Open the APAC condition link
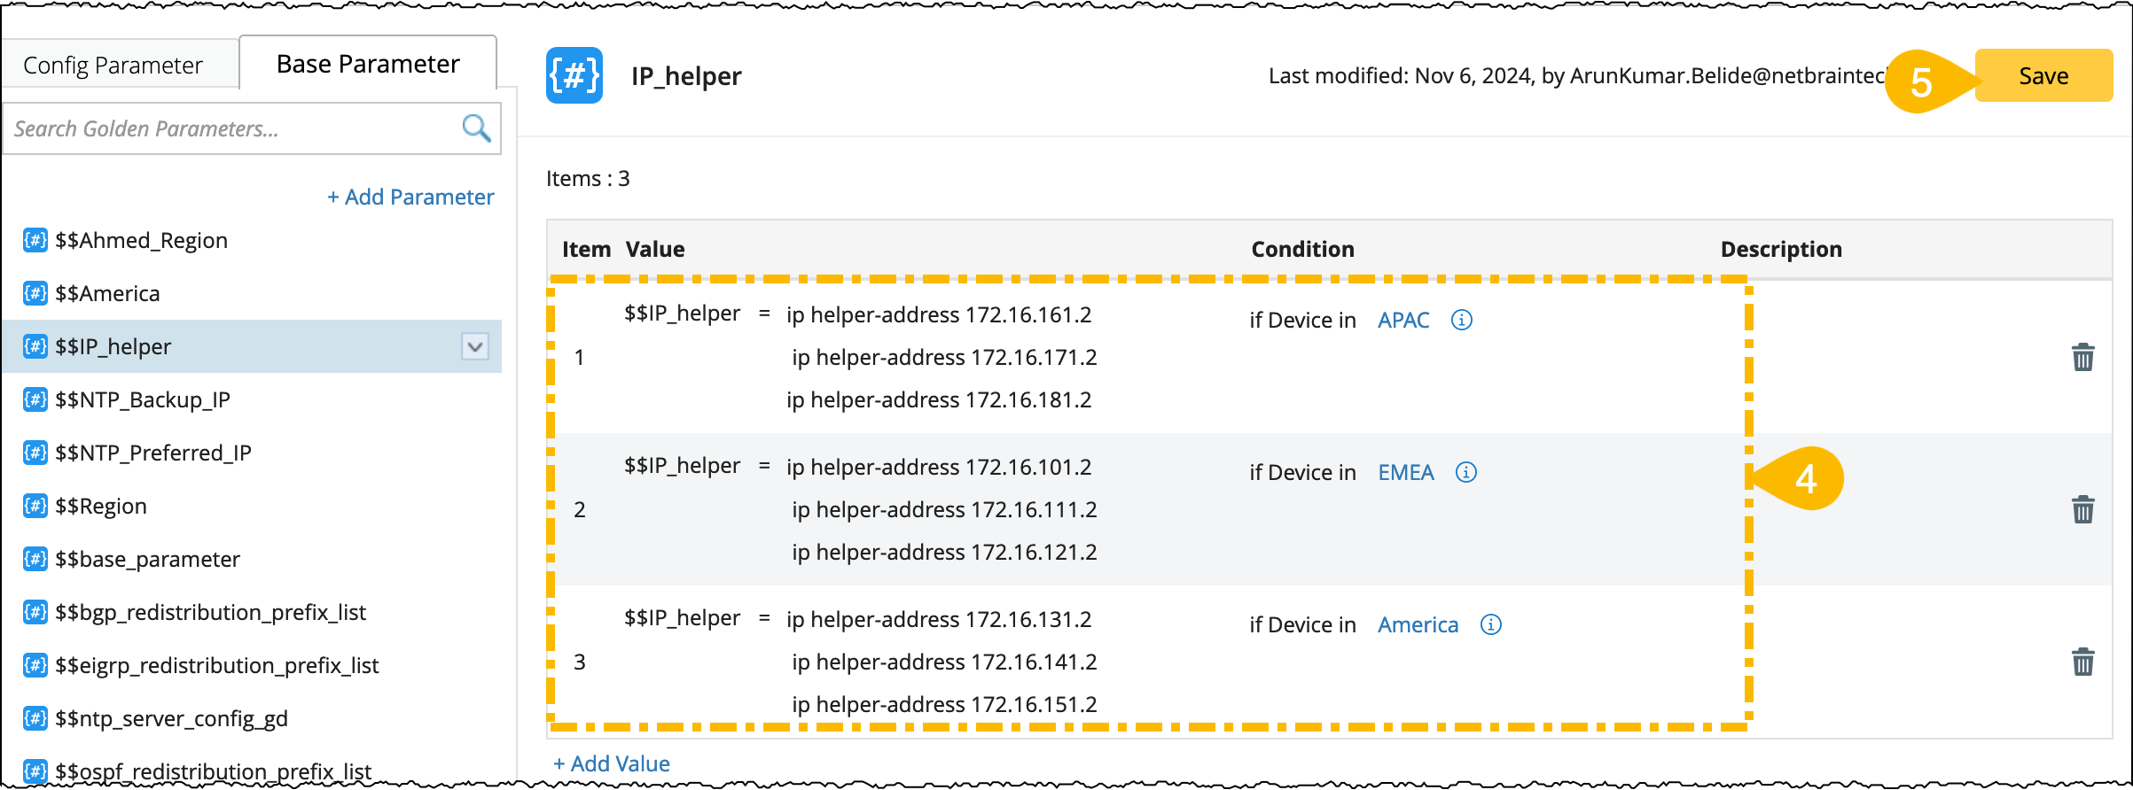This screenshot has height=790, width=2133. click(x=1403, y=320)
